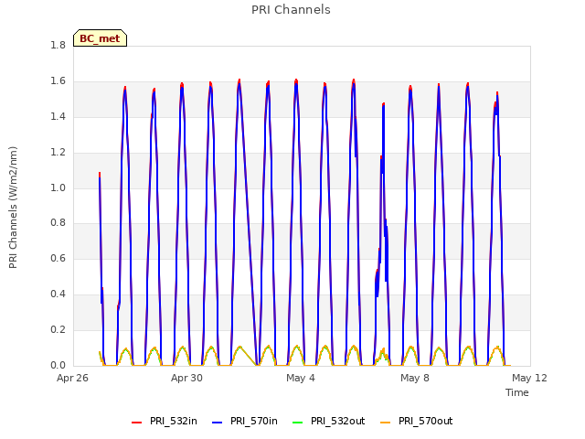Screen dimensions: 585x439
Task: Select the PRI Channels chart title
Action: (291, 10)
